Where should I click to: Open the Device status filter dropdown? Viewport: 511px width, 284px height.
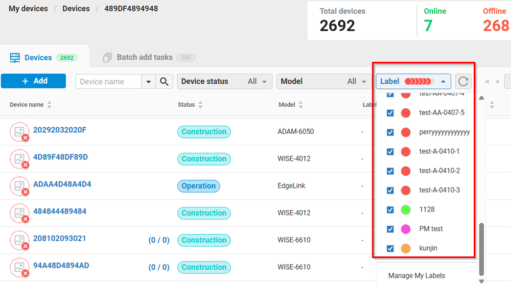pos(224,82)
